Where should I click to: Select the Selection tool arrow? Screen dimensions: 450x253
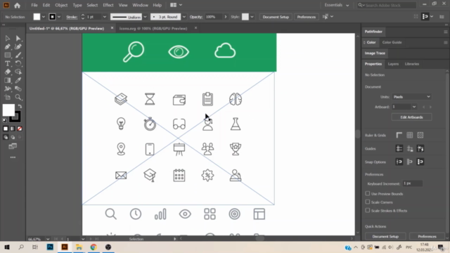point(8,38)
